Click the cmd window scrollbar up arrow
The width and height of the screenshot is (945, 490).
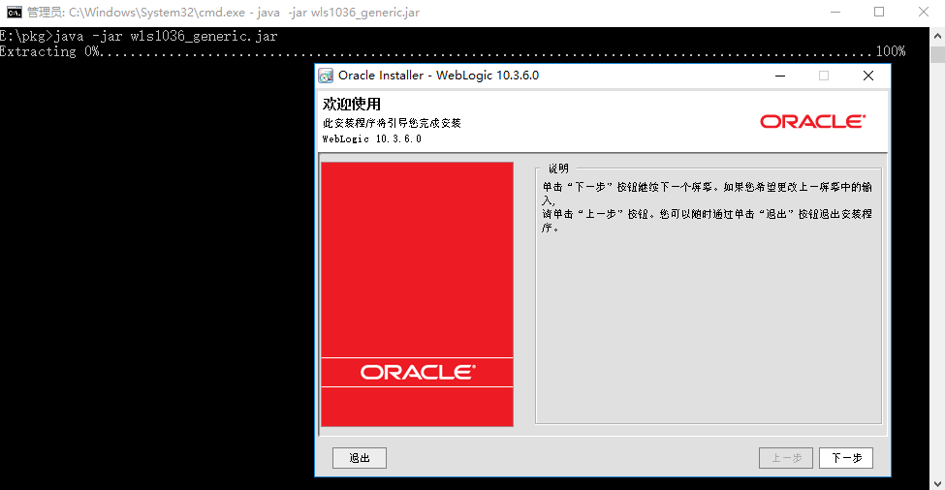pyautogui.click(x=938, y=36)
